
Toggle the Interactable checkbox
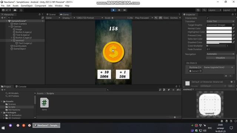coord(207,18)
